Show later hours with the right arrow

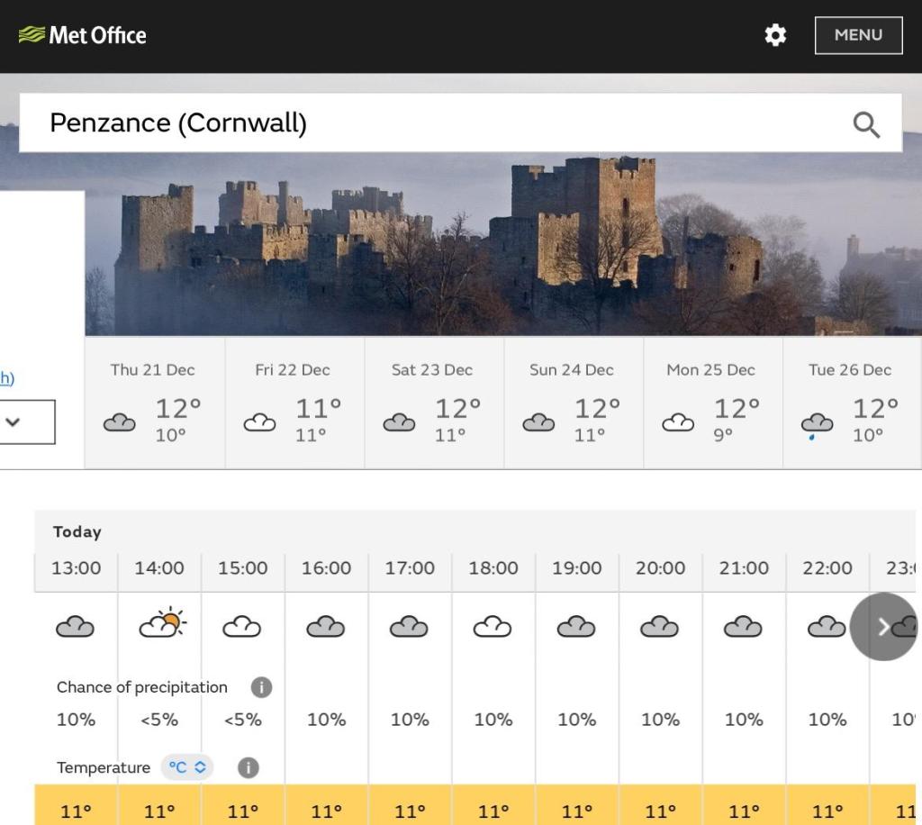(883, 626)
